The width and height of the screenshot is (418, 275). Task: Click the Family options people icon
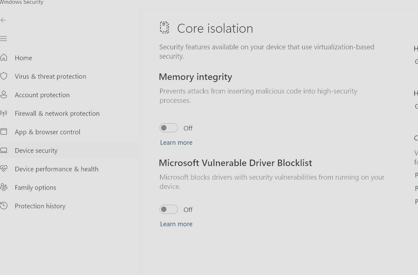coord(3,187)
